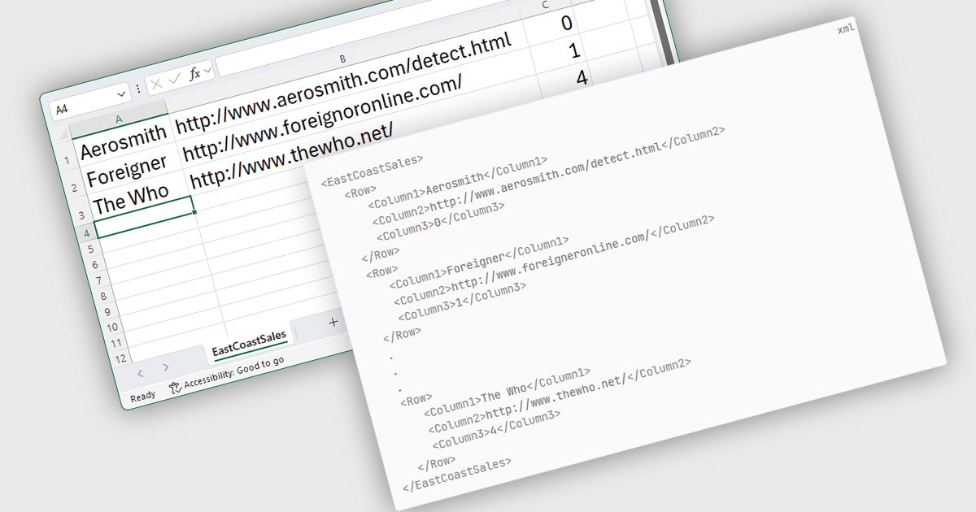976x512 pixels.
Task: Click the <Column3>1</Column3> line
Action: click(x=463, y=302)
